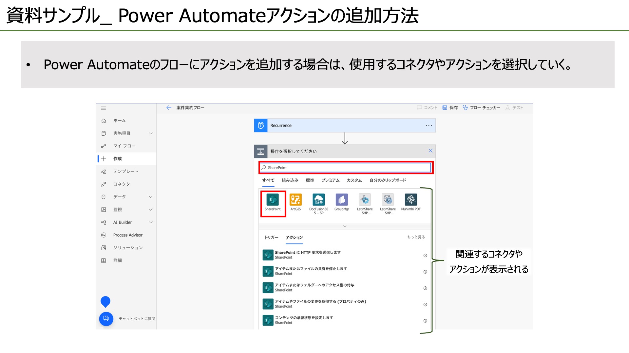
Task: Click the テンプレート icon in sidebar
Action: [x=104, y=172]
